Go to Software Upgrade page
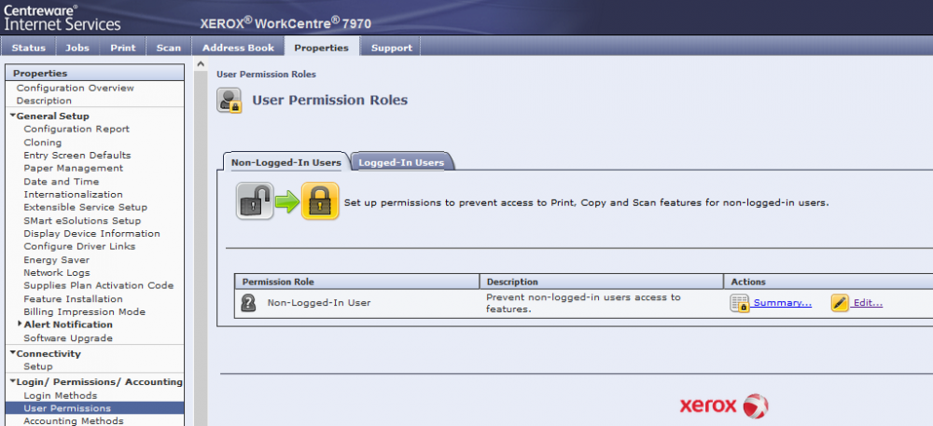This screenshot has height=426, width=933. (x=67, y=337)
